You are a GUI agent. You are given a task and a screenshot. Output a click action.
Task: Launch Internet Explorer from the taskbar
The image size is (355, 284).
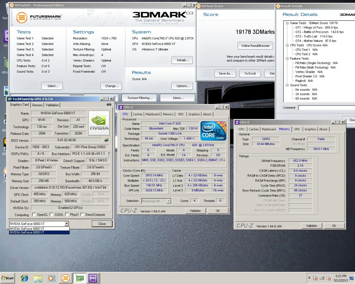tap(24, 278)
